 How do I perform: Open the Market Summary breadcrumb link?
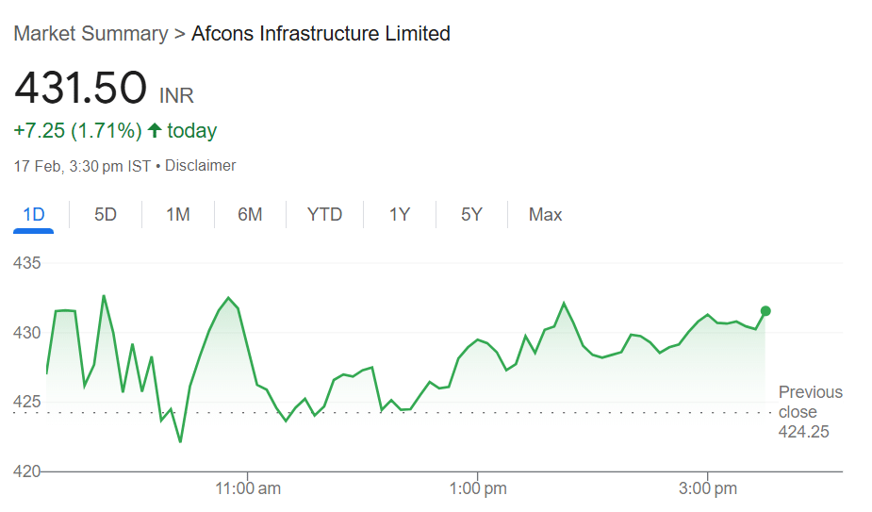90,34
